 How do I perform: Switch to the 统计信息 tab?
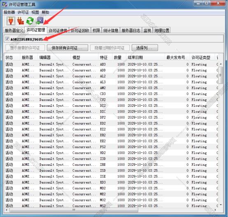pyautogui.click(x=111, y=30)
